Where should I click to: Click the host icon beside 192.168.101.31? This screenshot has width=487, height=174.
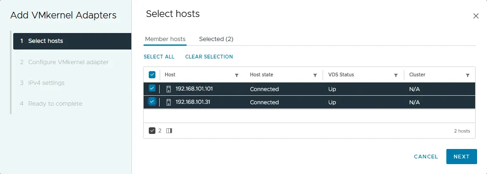pyautogui.click(x=169, y=102)
